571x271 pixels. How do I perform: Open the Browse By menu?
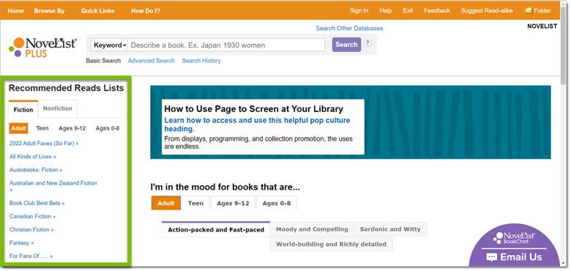click(49, 10)
